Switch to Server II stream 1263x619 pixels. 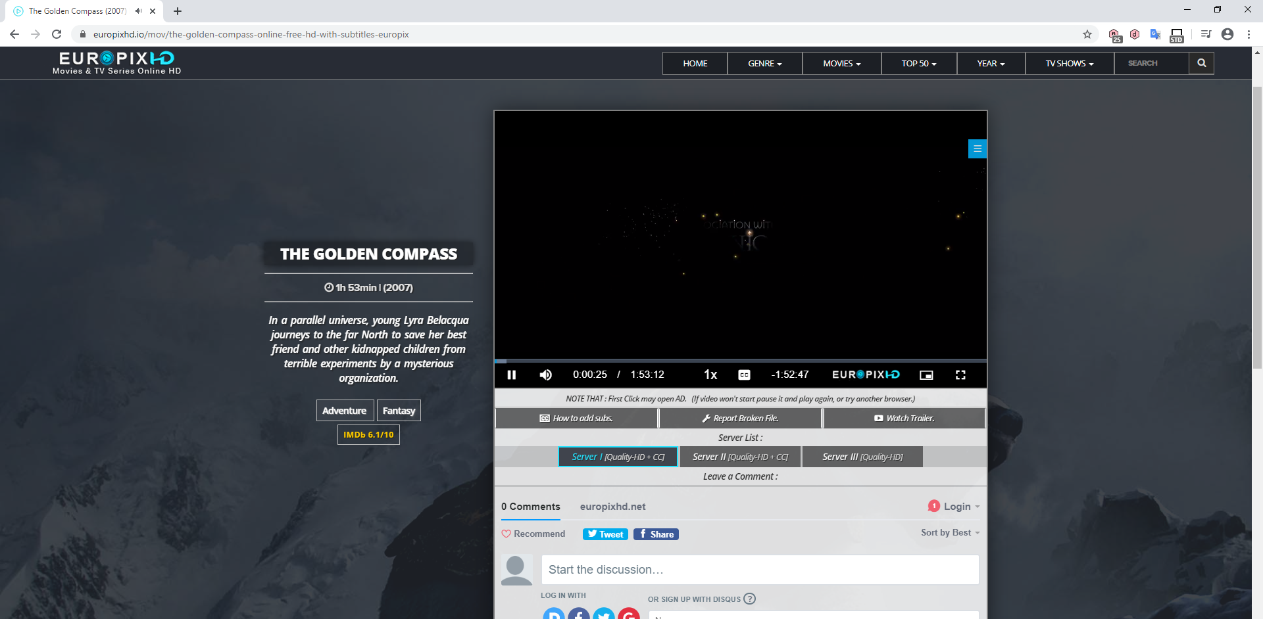click(739, 456)
